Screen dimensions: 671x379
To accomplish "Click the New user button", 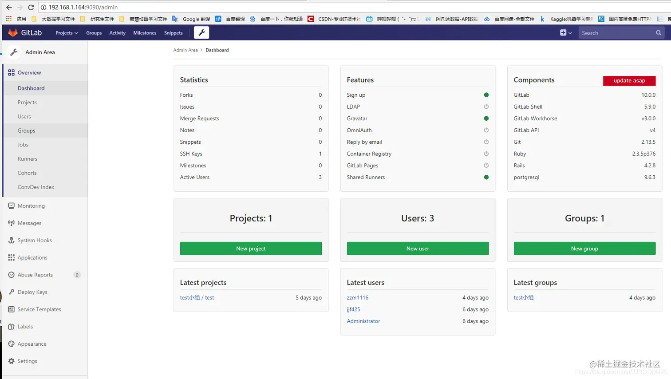I will tap(418, 249).
